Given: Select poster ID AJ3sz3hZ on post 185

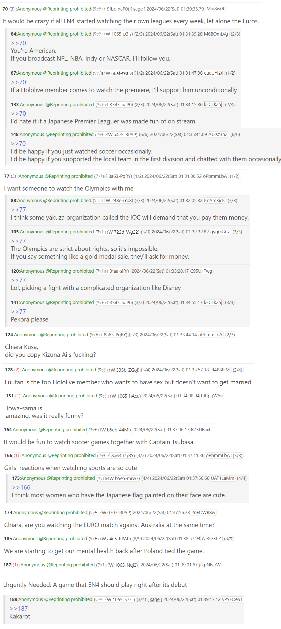Looking at the screenshot, I should tap(211, 539).
